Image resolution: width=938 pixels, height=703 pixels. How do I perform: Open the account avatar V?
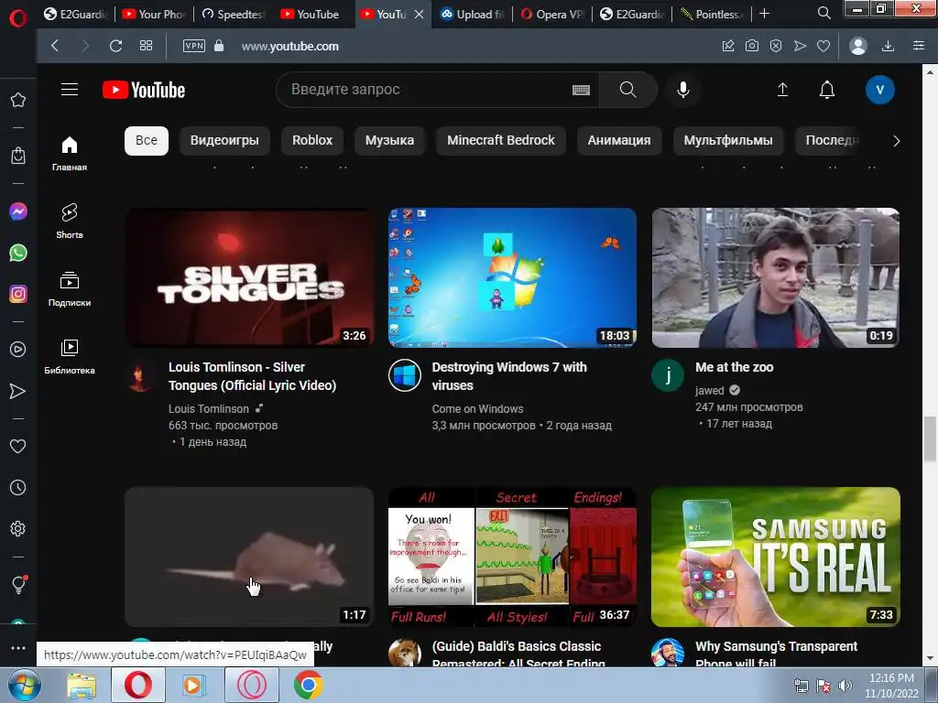point(879,90)
